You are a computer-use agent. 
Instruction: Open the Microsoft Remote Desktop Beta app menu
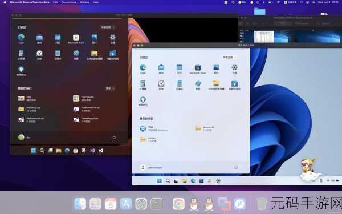[30, 2]
